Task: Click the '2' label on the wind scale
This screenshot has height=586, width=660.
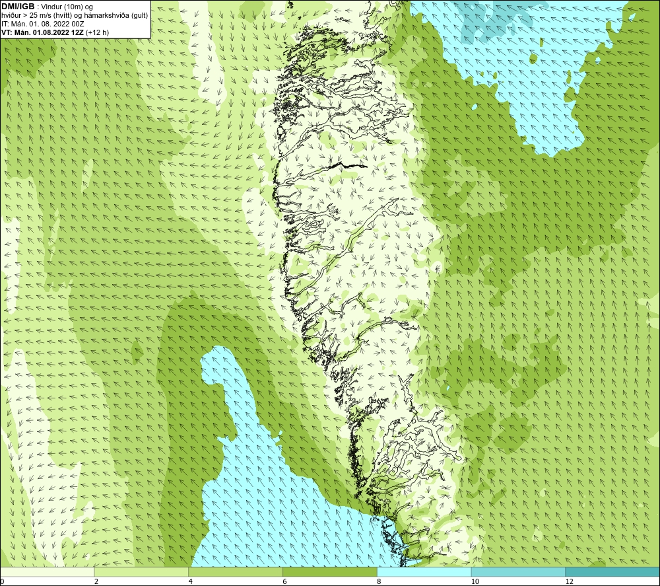Action: pyautogui.click(x=96, y=581)
